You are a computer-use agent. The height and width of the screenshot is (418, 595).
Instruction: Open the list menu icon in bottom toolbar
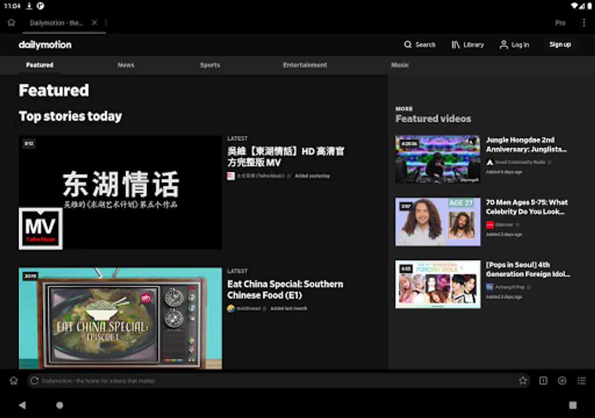coord(582,381)
